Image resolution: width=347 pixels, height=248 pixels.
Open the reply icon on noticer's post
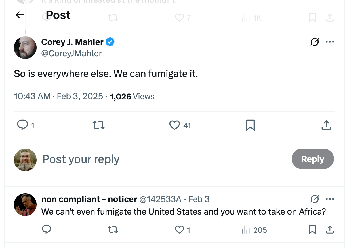[47, 230]
